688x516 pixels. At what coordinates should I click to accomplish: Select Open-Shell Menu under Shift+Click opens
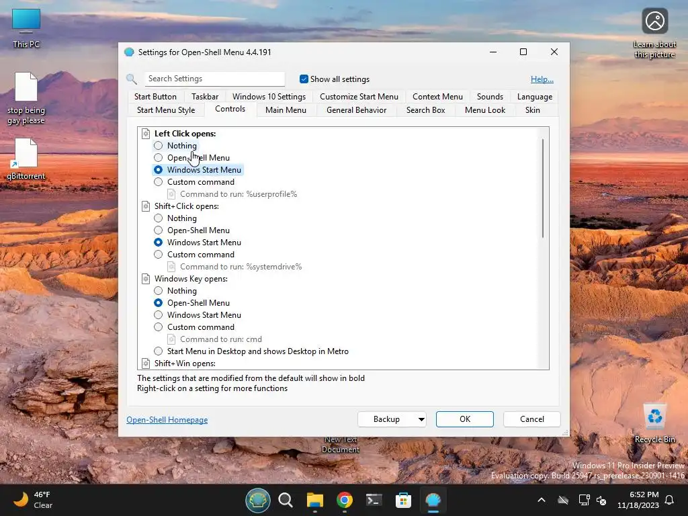pos(191,230)
